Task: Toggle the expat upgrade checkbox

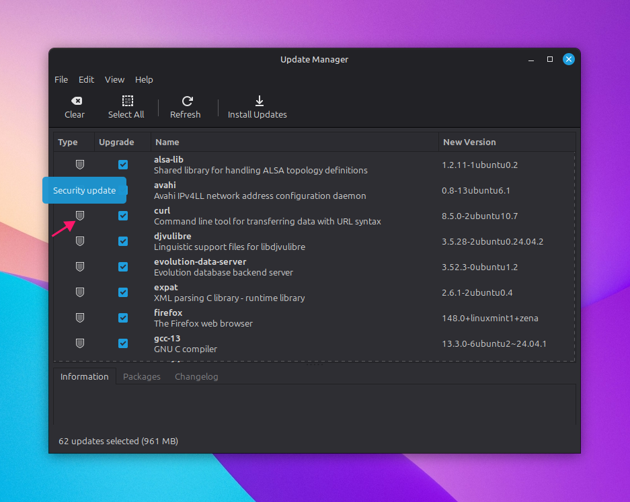Action: coord(123,292)
